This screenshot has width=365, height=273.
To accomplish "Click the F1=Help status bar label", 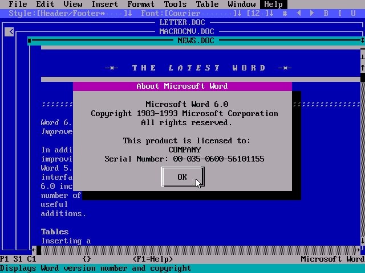I will tap(153, 259).
